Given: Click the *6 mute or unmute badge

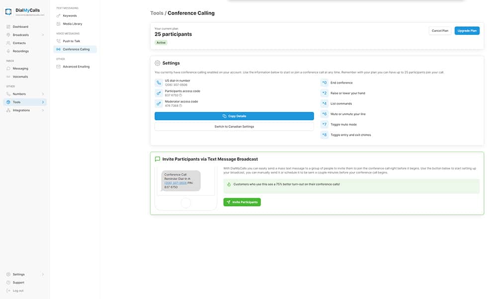Looking at the screenshot, I should [x=325, y=114].
